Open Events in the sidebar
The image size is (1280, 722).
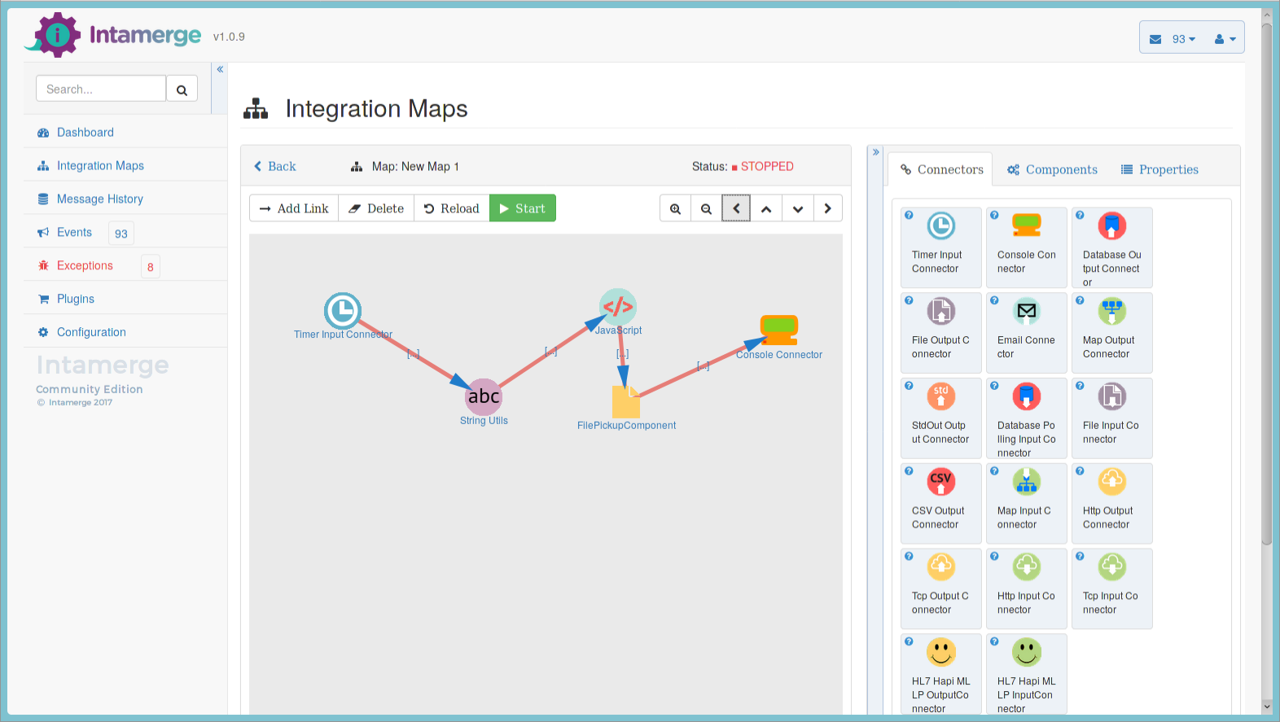pos(125,232)
